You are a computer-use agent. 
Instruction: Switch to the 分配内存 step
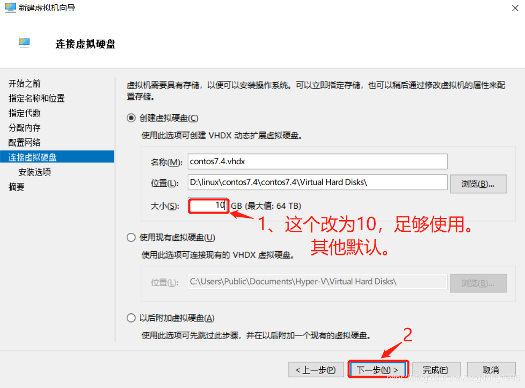point(25,128)
